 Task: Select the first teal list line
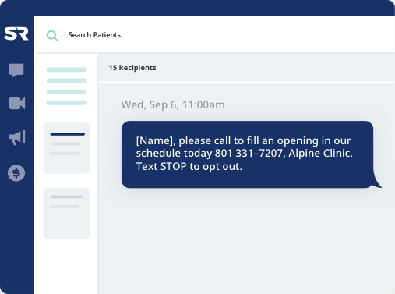[66, 69]
